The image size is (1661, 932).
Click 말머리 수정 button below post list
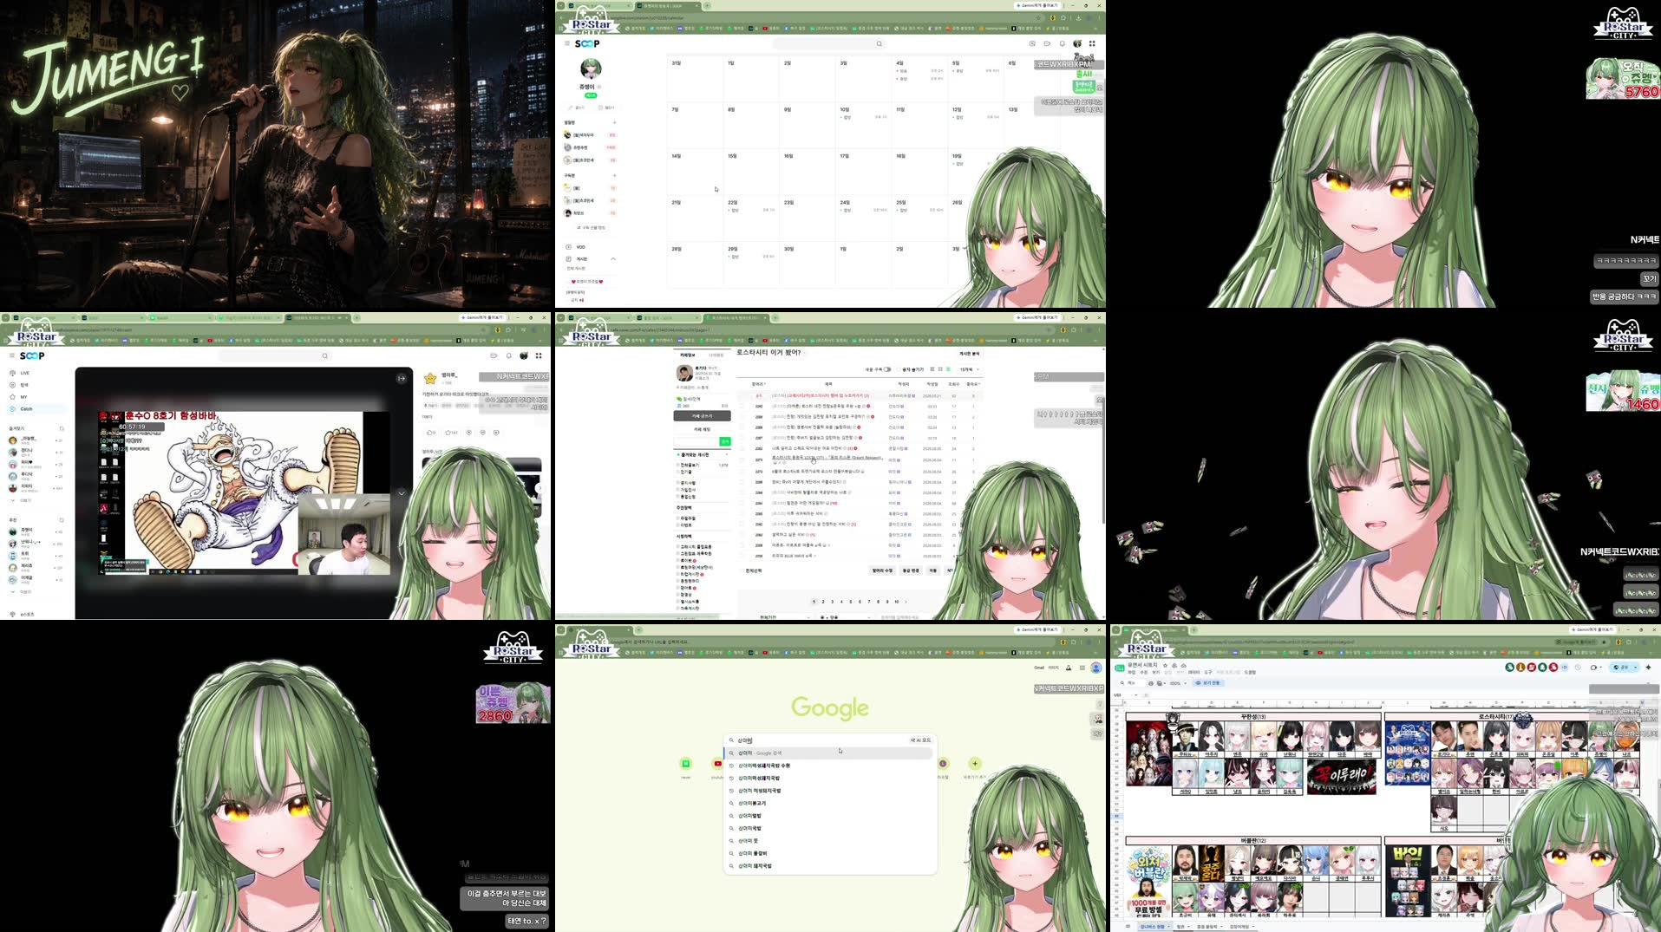882,570
